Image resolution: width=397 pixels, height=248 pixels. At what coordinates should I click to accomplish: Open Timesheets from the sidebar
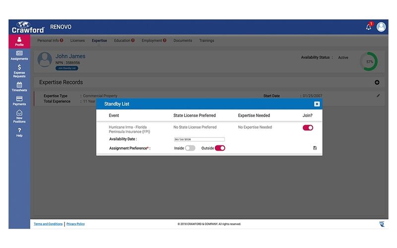click(19, 87)
